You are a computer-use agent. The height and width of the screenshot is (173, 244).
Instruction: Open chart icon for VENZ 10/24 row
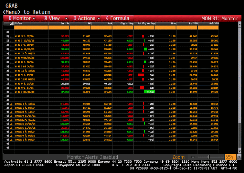point(11,63)
